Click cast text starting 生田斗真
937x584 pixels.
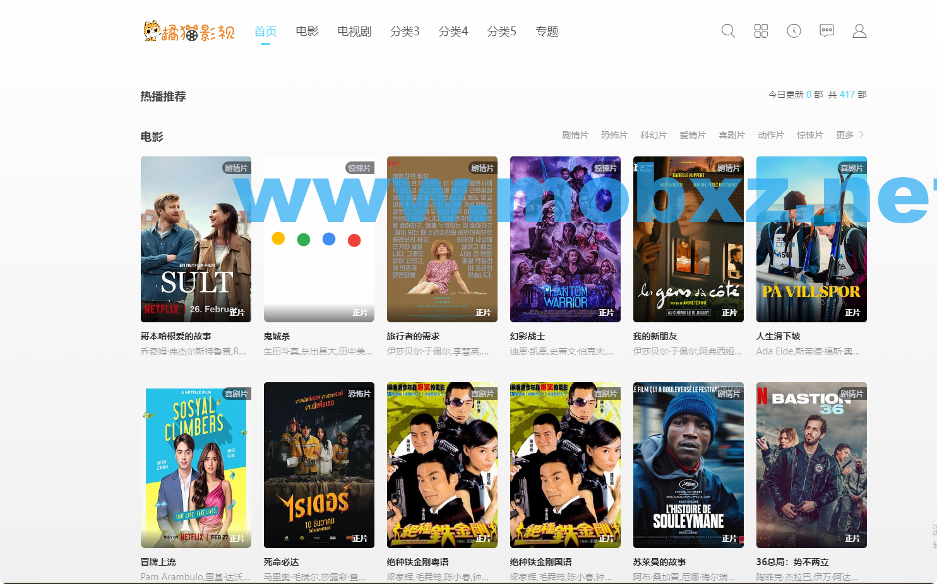point(318,351)
